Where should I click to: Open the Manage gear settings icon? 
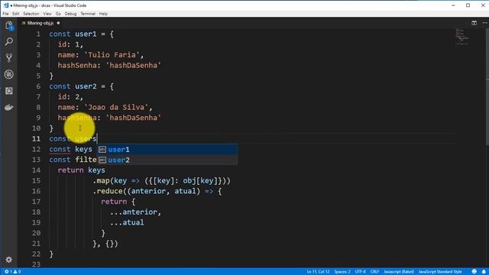[8, 260]
